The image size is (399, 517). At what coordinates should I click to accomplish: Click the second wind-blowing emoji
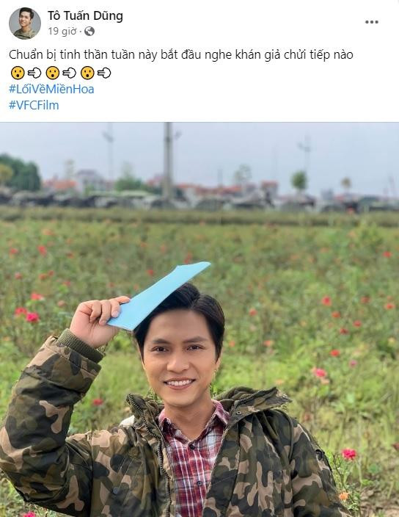point(70,73)
